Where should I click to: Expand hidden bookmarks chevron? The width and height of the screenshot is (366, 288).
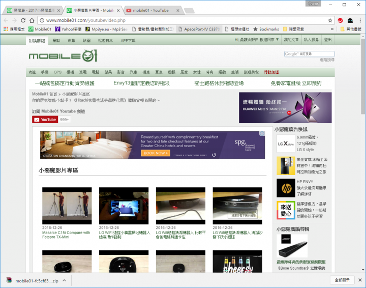tap(332, 29)
